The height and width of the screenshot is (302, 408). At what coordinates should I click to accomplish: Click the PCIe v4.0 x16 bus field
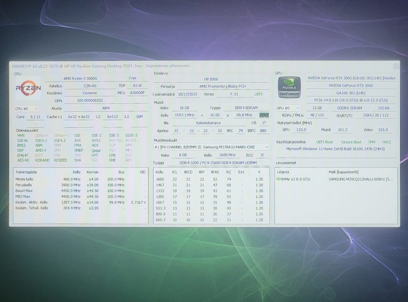[x=351, y=100]
